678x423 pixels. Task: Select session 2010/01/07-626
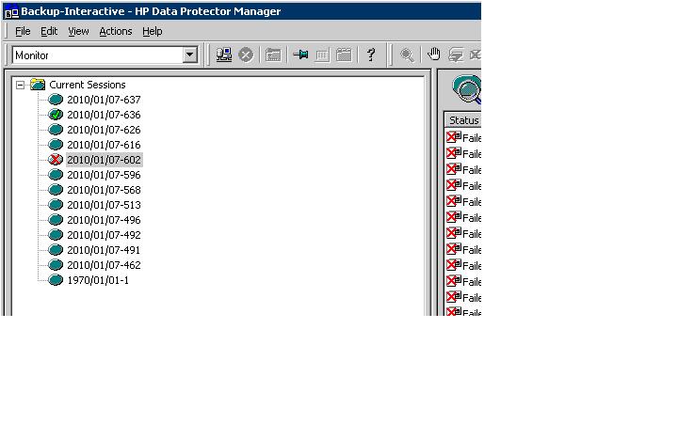point(104,130)
